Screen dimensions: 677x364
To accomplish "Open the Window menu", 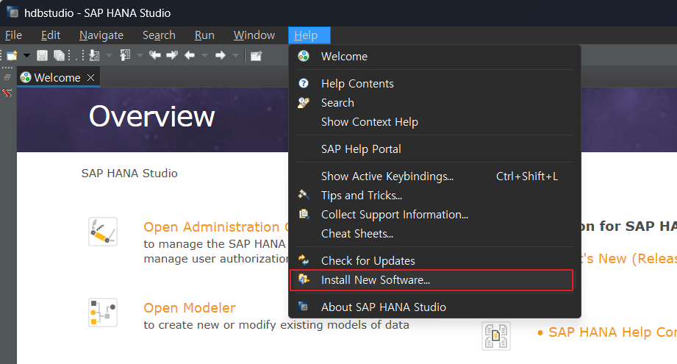I will coord(254,35).
